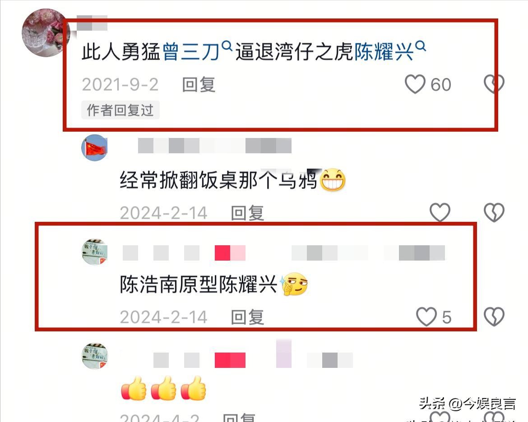Like the 陈浩南原型陈耀兴 comment
Viewport: 528px width, 422px height.
(x=426, y=316)
